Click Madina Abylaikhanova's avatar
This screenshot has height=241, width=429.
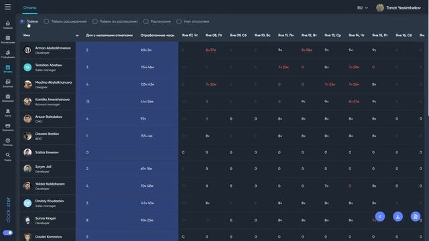[x=27, y=84]
